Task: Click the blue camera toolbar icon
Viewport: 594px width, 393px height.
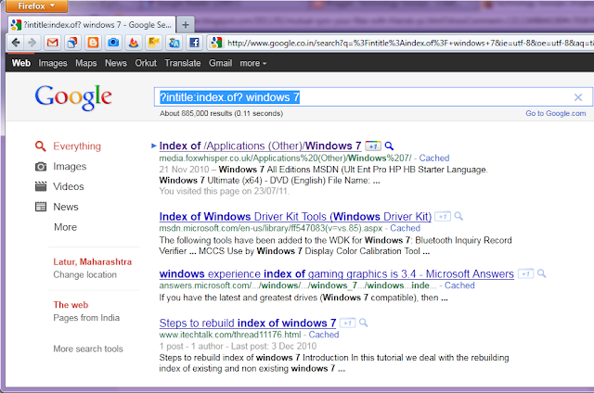Action: [113, 43]
